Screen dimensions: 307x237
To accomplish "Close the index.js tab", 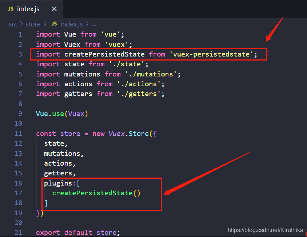I will pyautogui.click(x=54, y=9).
